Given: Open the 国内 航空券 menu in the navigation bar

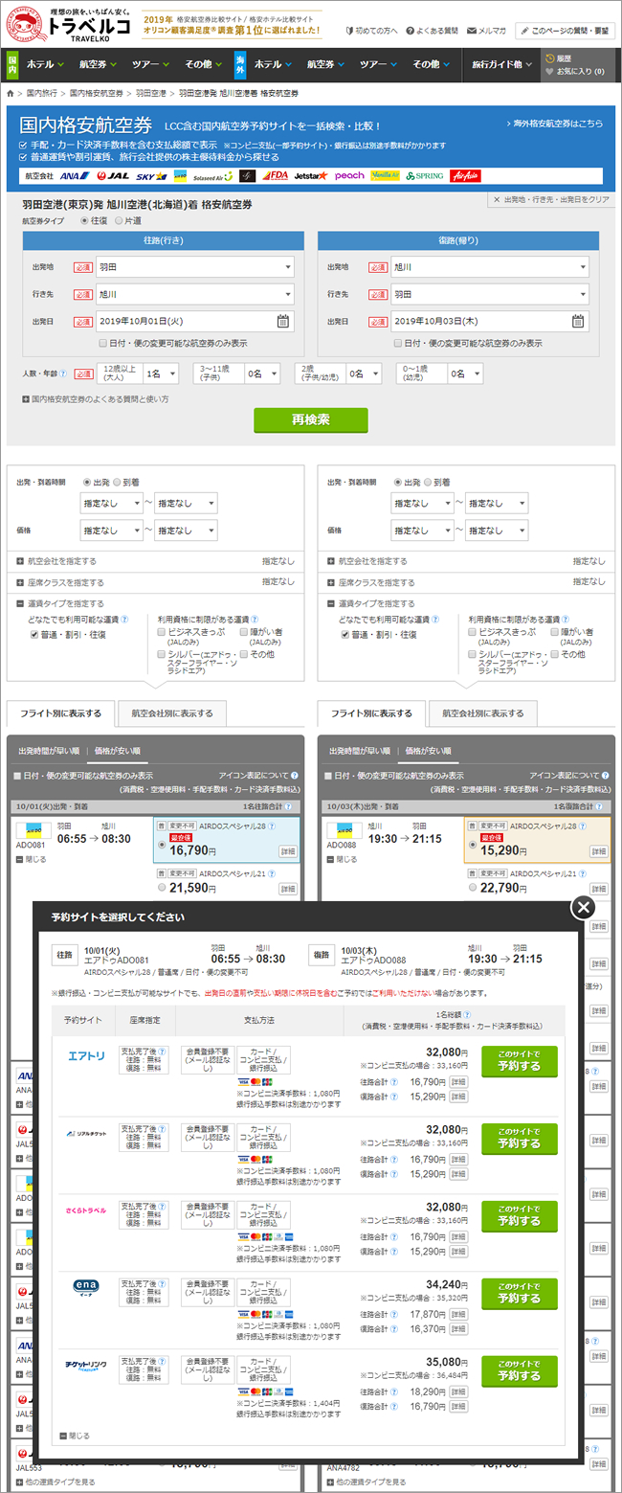Looking at the screenshot, I should coord(99,64).
